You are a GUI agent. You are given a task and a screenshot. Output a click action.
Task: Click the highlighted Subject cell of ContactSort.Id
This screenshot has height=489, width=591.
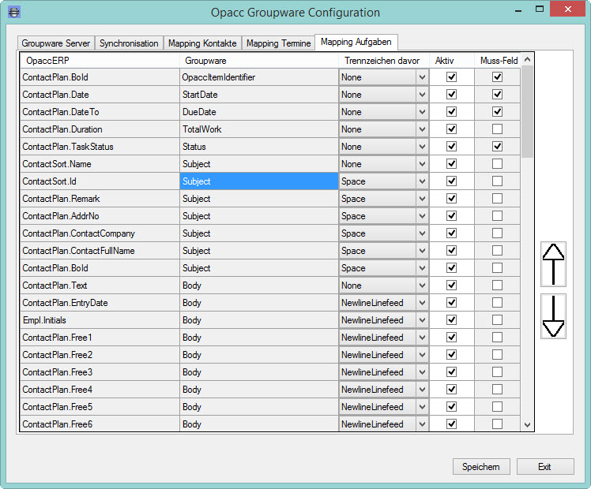(x=259, y=181)
